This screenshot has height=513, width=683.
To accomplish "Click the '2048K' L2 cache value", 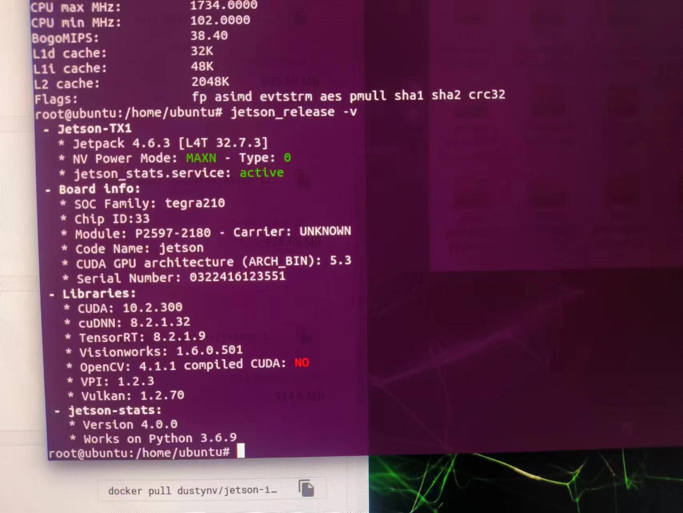I will coord(210,81).
